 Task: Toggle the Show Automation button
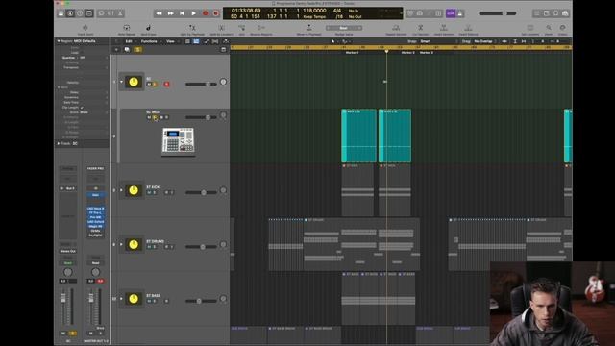point(207,41)
